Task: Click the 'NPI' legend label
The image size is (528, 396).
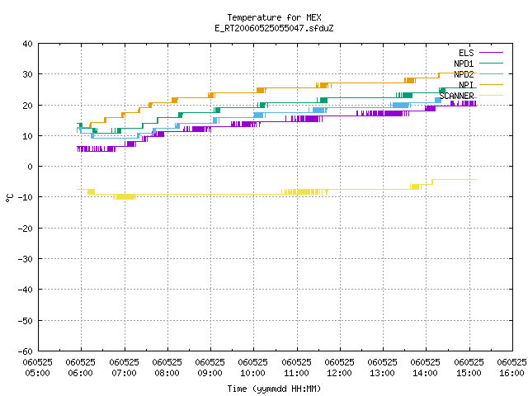Action: (x=466, y=85)
